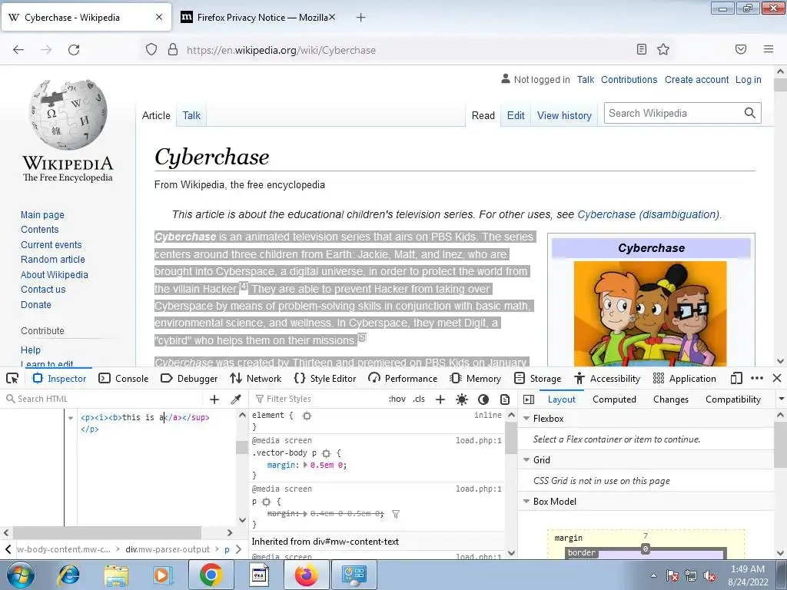787x590 pixels.
Task: Click selector highlighter next to element rule
Action: (x=307, y=416)
